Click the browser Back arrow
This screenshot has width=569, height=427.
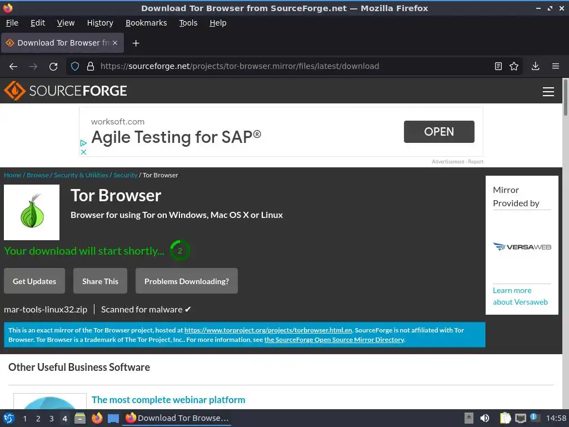pos(13,66)
